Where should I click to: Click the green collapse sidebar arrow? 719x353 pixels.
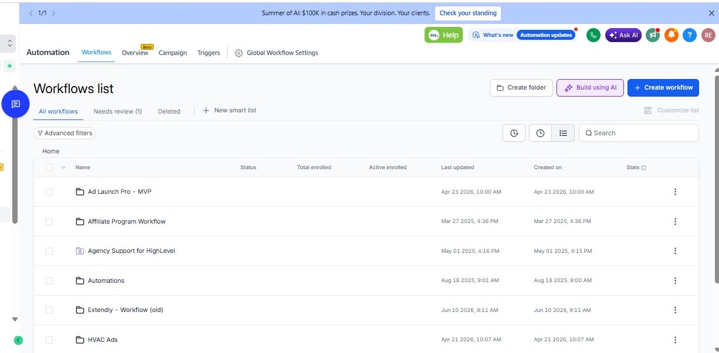18,340
